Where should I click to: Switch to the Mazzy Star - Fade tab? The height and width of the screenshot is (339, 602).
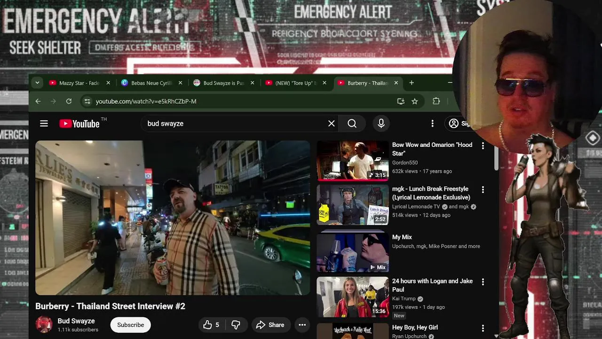pos(79,83)
